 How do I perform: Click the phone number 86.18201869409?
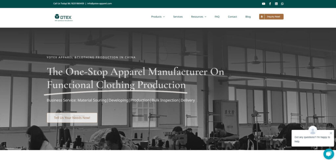[76, 4]
